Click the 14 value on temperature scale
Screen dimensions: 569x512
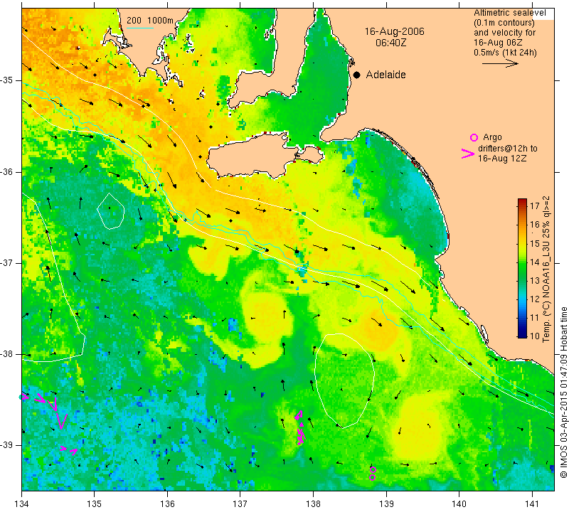coord(535,262)
